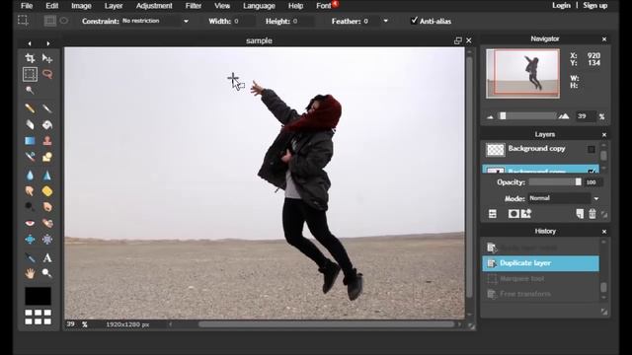The width and height of the screenshot is (632, 355).
Task: Select the Bloat tool
Action: [x=30, y=240]
